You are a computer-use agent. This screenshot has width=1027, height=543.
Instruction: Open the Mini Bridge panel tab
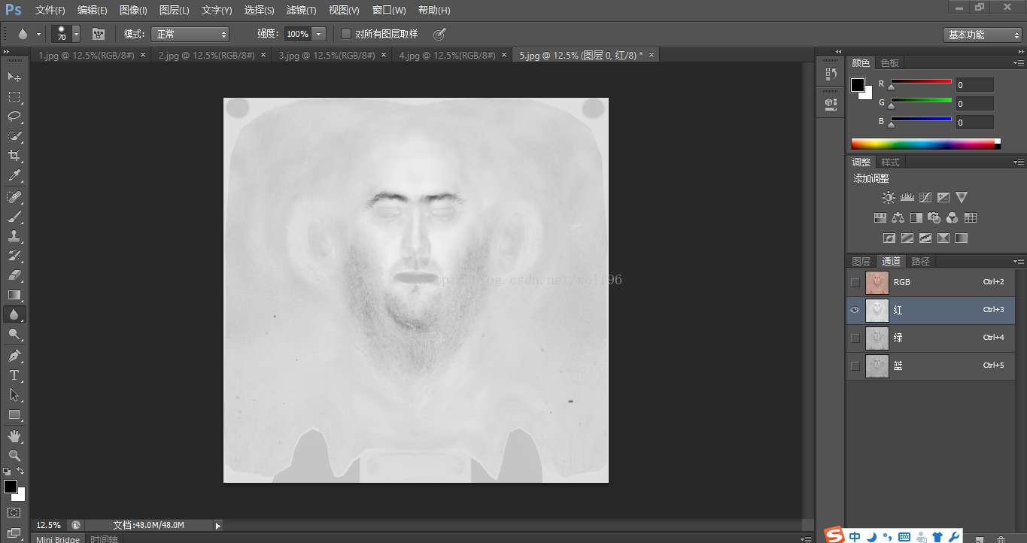[58, 539]
